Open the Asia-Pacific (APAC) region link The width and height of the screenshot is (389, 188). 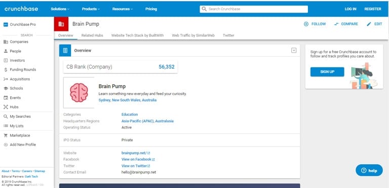click(138, 121)
